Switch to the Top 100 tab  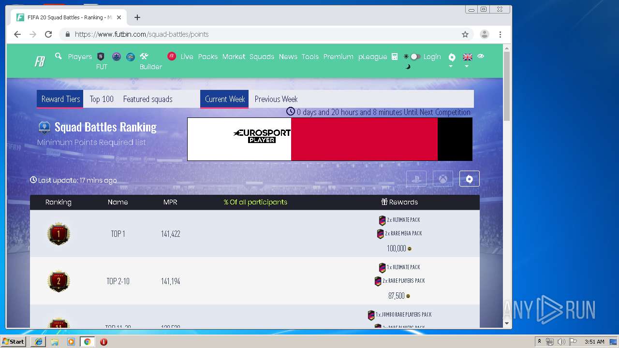coord(102,99)
